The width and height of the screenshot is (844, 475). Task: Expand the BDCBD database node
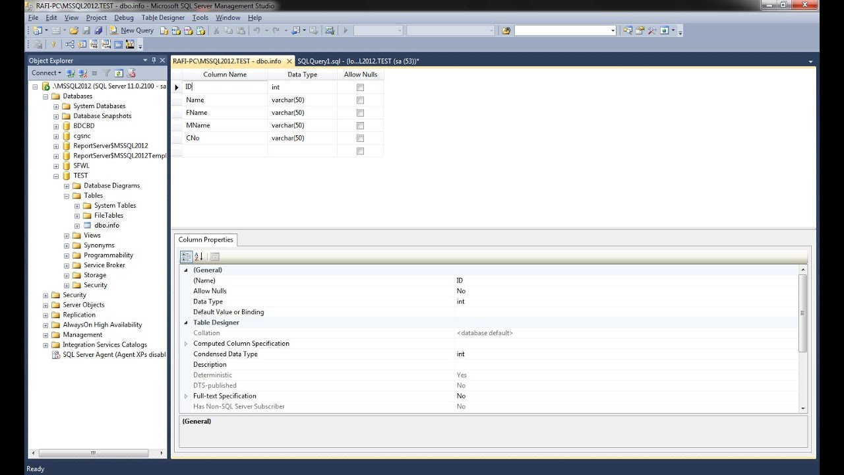click(x=56, y=126)
